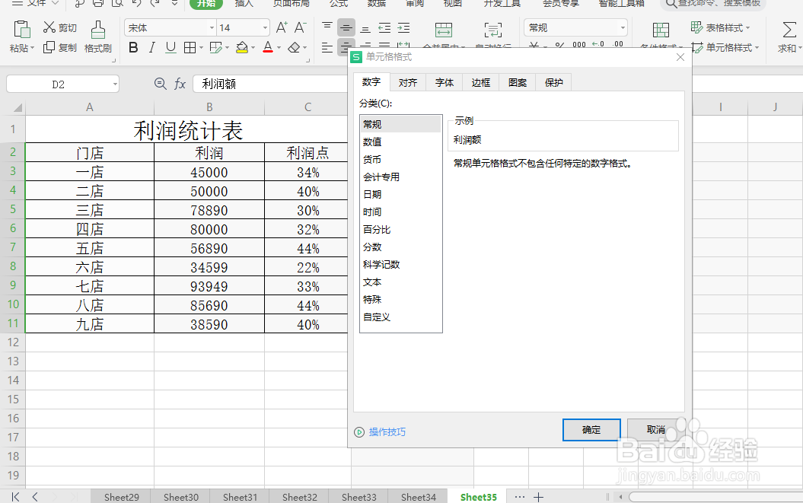Switch to the 字体 tab in Format Cells

tap(444, 82)
